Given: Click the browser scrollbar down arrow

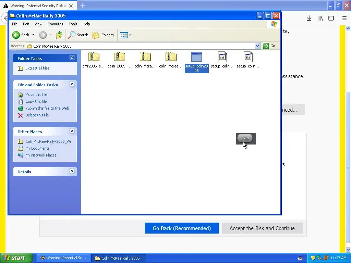Looking at the screenshot, I should click(x=348, y=250).
